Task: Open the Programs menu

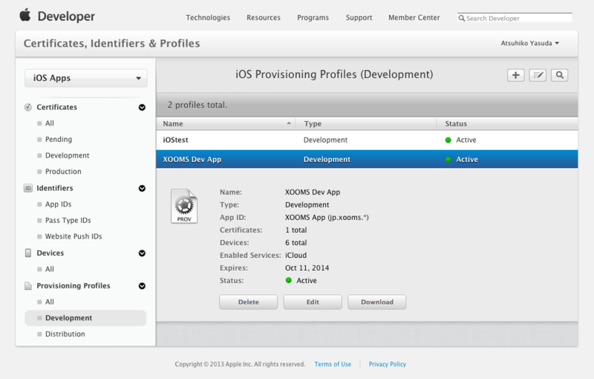Action: pos(313,17)
